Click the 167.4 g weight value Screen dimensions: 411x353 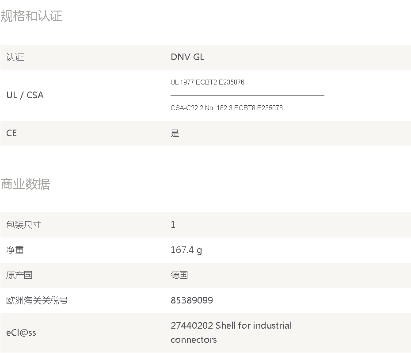point(186,250)
